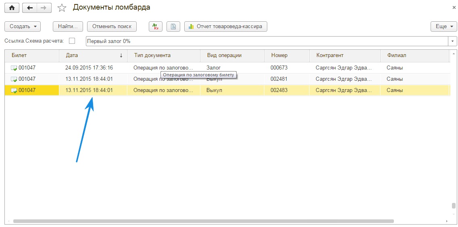Click Отменить поиск button
Image resolution: width=458 pixels, height=227 pixels.
112,27
